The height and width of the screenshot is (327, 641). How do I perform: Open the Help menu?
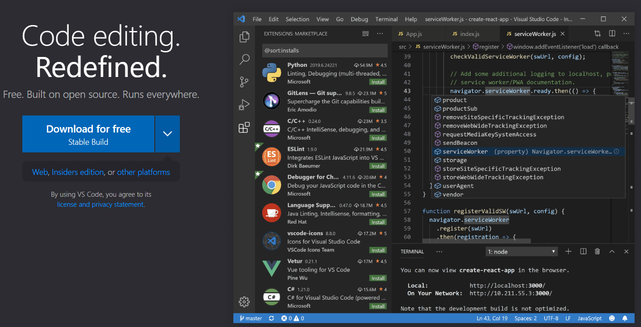point(411,19)
